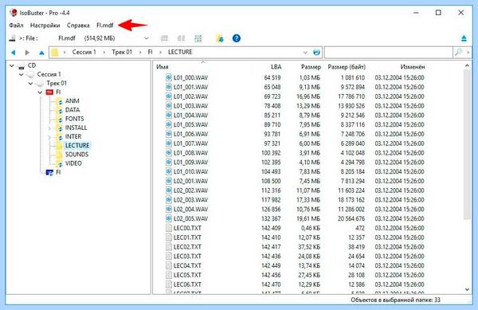Screen dimensions: 478x310
Task: Select file L02_003.WAV
Action: pyautogui.click(x=190, y=200)
